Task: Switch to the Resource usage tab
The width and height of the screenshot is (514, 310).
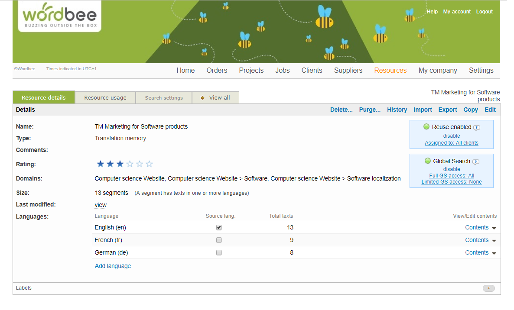Action: (105, 97)
